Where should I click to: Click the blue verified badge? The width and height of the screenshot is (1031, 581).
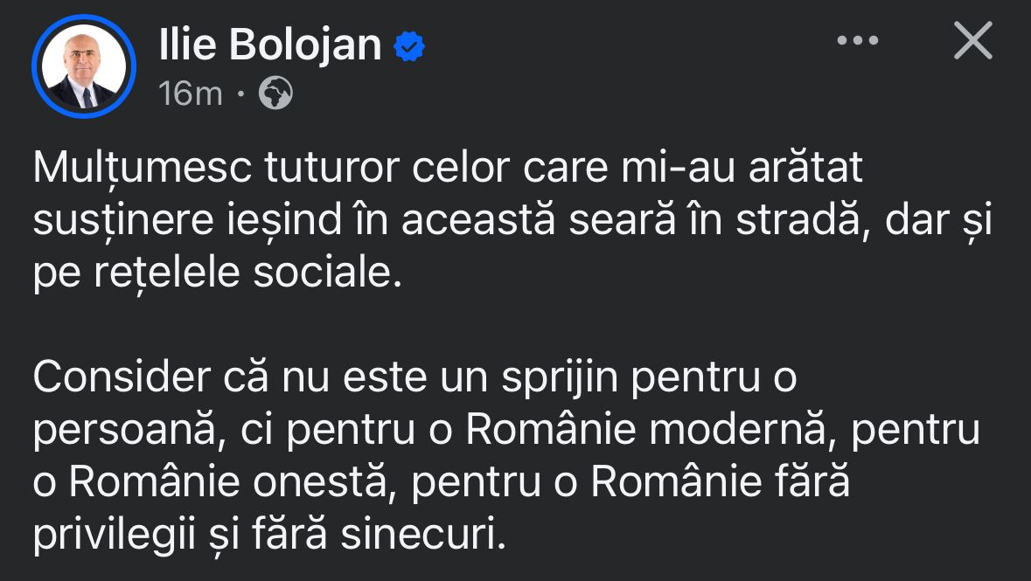point(409,45)
